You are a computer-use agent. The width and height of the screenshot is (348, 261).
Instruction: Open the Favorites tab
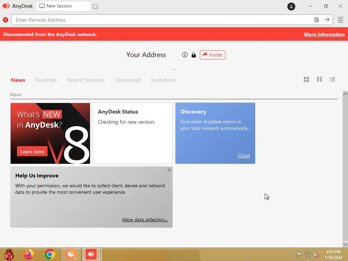pyautogui.click(x=46, y=80)
